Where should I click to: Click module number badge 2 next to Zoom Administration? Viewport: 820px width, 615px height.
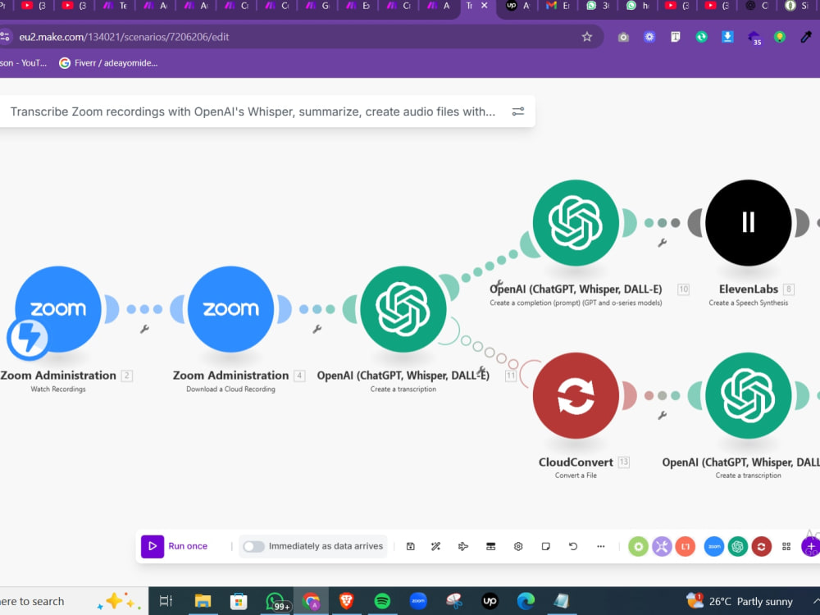(x=126, y=376)
